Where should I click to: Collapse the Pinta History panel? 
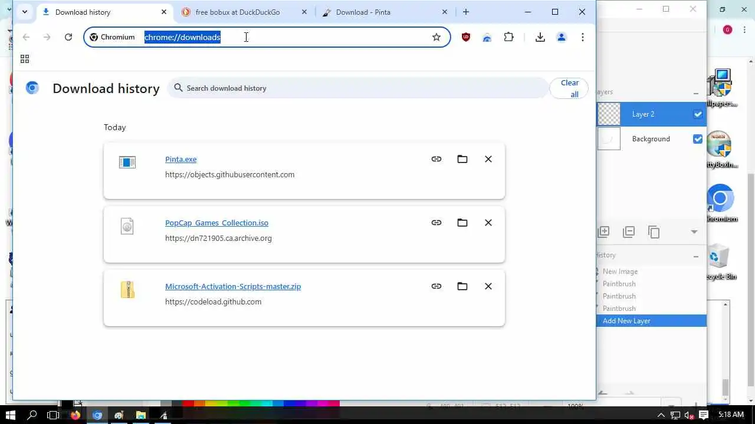point(696,256)
